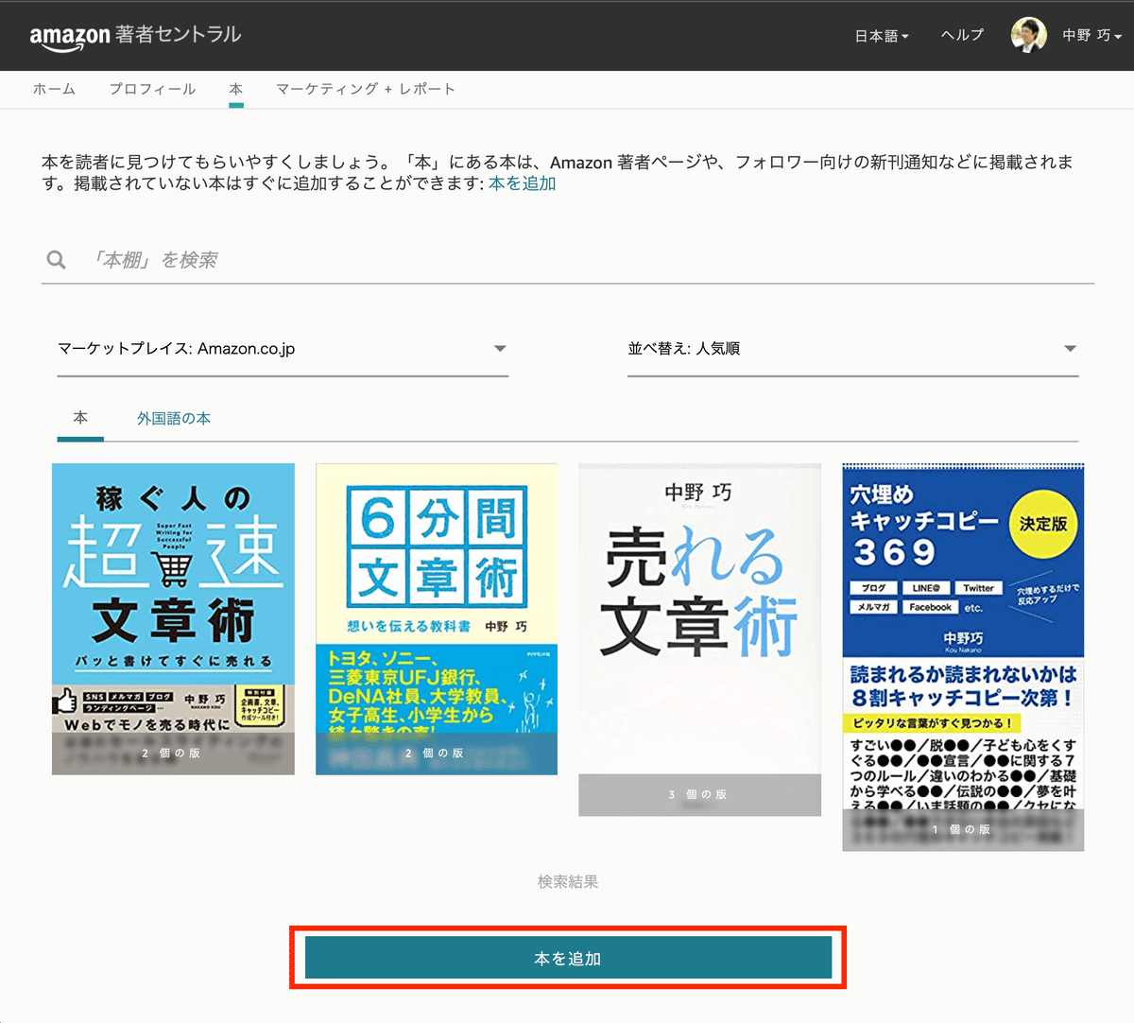Click 3 個の版 under 売れる文章術
This screenshot has height=1023, width=1134.
coord(698,795)
